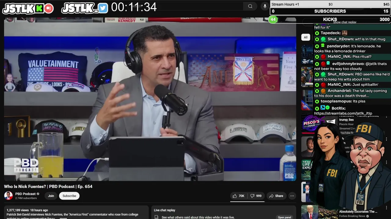Click the Forbes Breaking News channel name
391x219 pixels.
[x=353, y=216]
